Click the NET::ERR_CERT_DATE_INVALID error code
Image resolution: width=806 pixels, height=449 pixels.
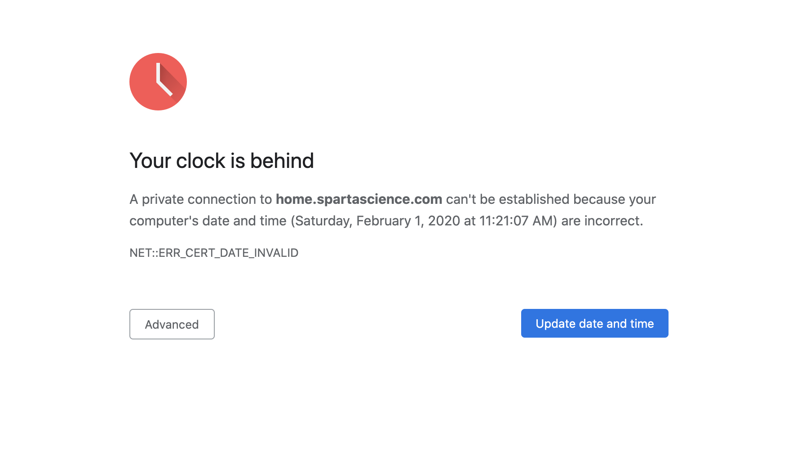pyautogui.click(x=214, y=253)
